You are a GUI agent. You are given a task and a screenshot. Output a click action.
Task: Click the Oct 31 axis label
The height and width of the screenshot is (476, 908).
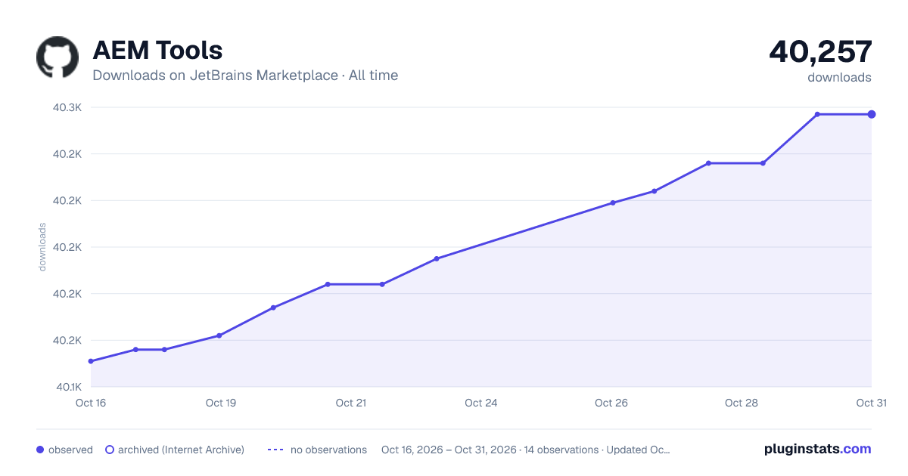click(871, 403)
